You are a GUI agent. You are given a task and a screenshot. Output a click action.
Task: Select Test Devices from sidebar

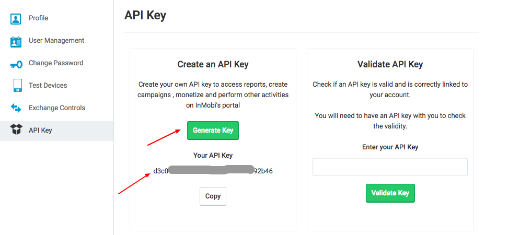tap(48, 86)
